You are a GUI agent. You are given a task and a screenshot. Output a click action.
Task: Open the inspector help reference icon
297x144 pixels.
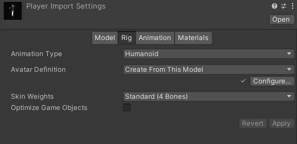274,6
